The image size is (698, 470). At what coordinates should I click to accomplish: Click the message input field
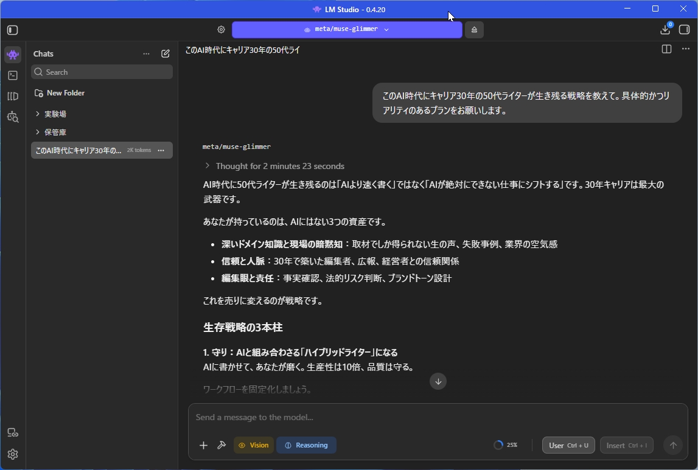pos(438,418)
